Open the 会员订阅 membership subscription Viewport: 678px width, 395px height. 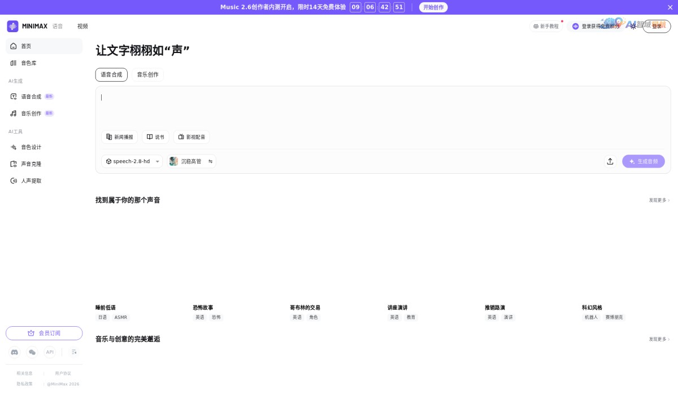coord(44,333)
